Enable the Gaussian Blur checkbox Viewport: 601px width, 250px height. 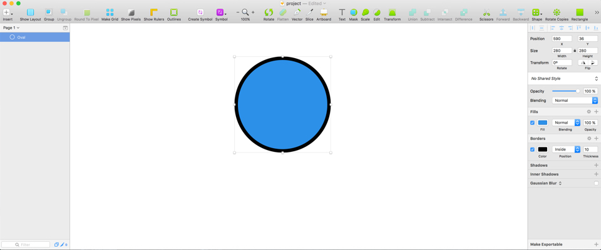(596, 183)
